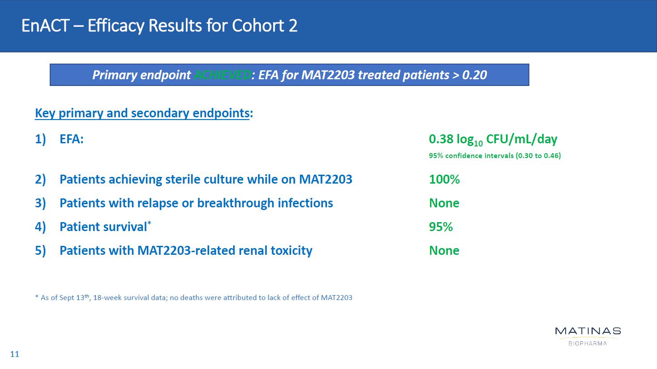Viewport: 657px width, 369px height.
Task: Click the green ACHIEVED word in banner
Action: click(x=222, y=75)
